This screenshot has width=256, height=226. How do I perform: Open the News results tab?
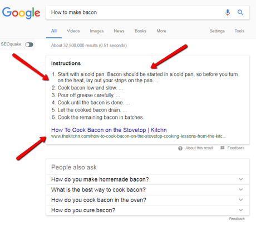coord(119,31)
